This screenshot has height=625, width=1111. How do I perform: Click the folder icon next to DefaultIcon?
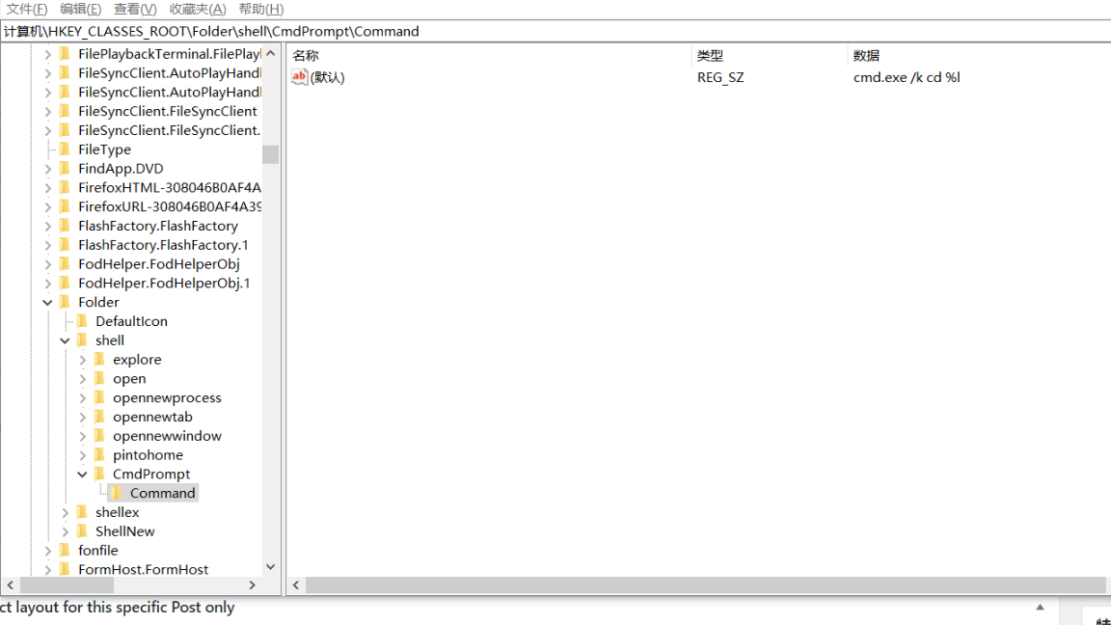coord(82,321)
